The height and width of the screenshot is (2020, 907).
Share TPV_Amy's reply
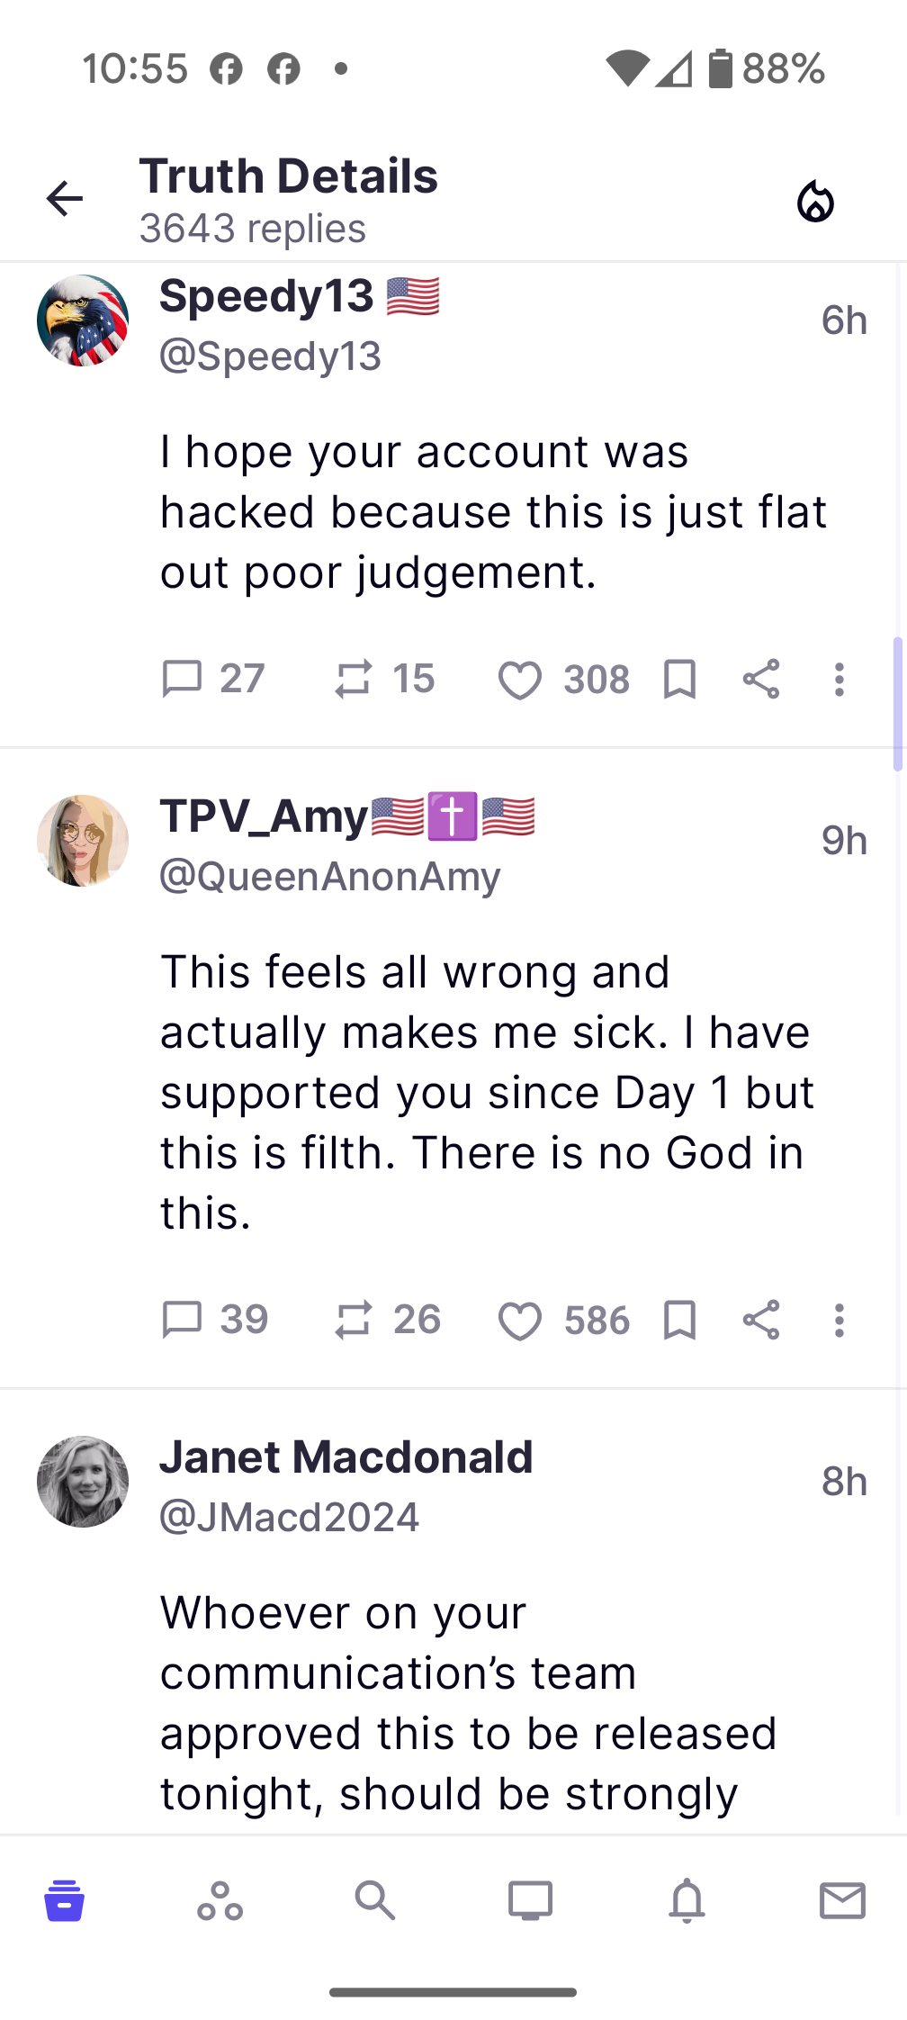coord(761,1321)
